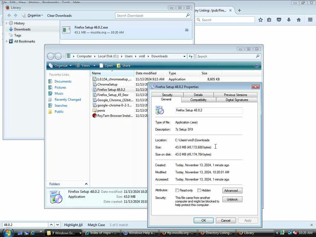Image resolution: width=316 pixels, height=237 pixels.
Task: Click the Advanced... attributes button
Action: coord(232,190)
